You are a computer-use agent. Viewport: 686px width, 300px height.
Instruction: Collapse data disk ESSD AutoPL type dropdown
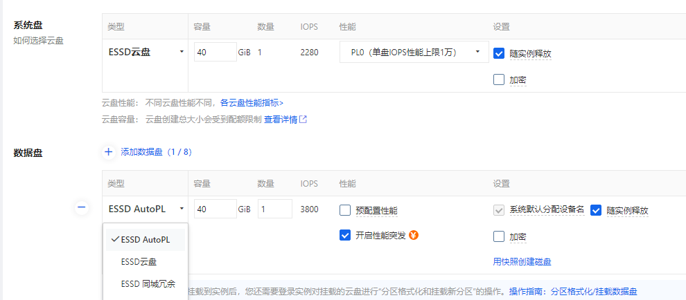146,209
